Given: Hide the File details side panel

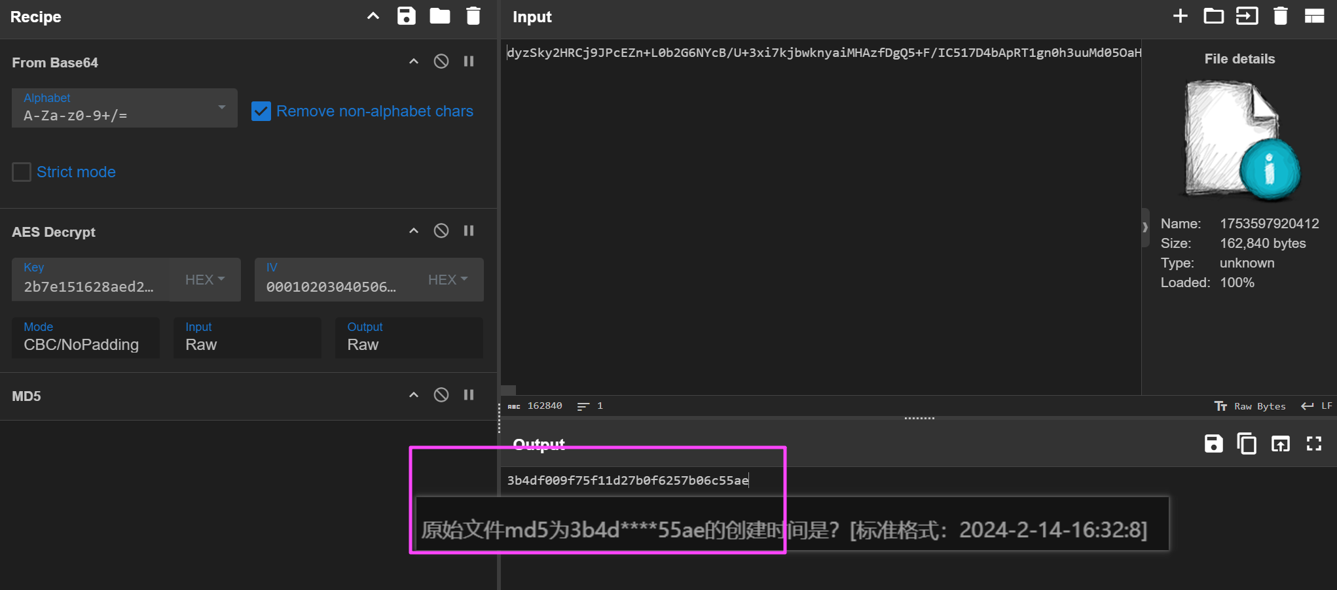Looking at the screenshot, I should (x=1145, y=227).
